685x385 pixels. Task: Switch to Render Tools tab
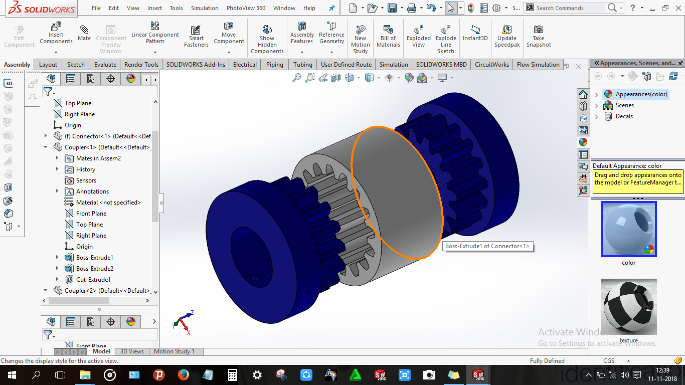141,64
